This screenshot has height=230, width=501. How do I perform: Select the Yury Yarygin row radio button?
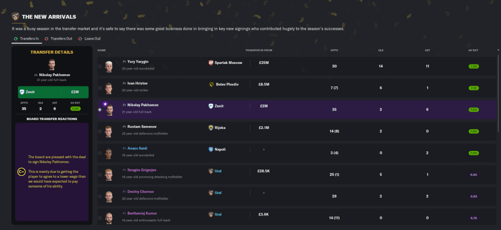click(100, 66)
